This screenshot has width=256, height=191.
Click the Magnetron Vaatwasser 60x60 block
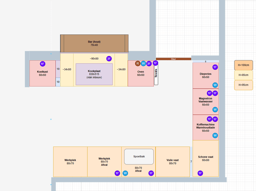[205, 102]
